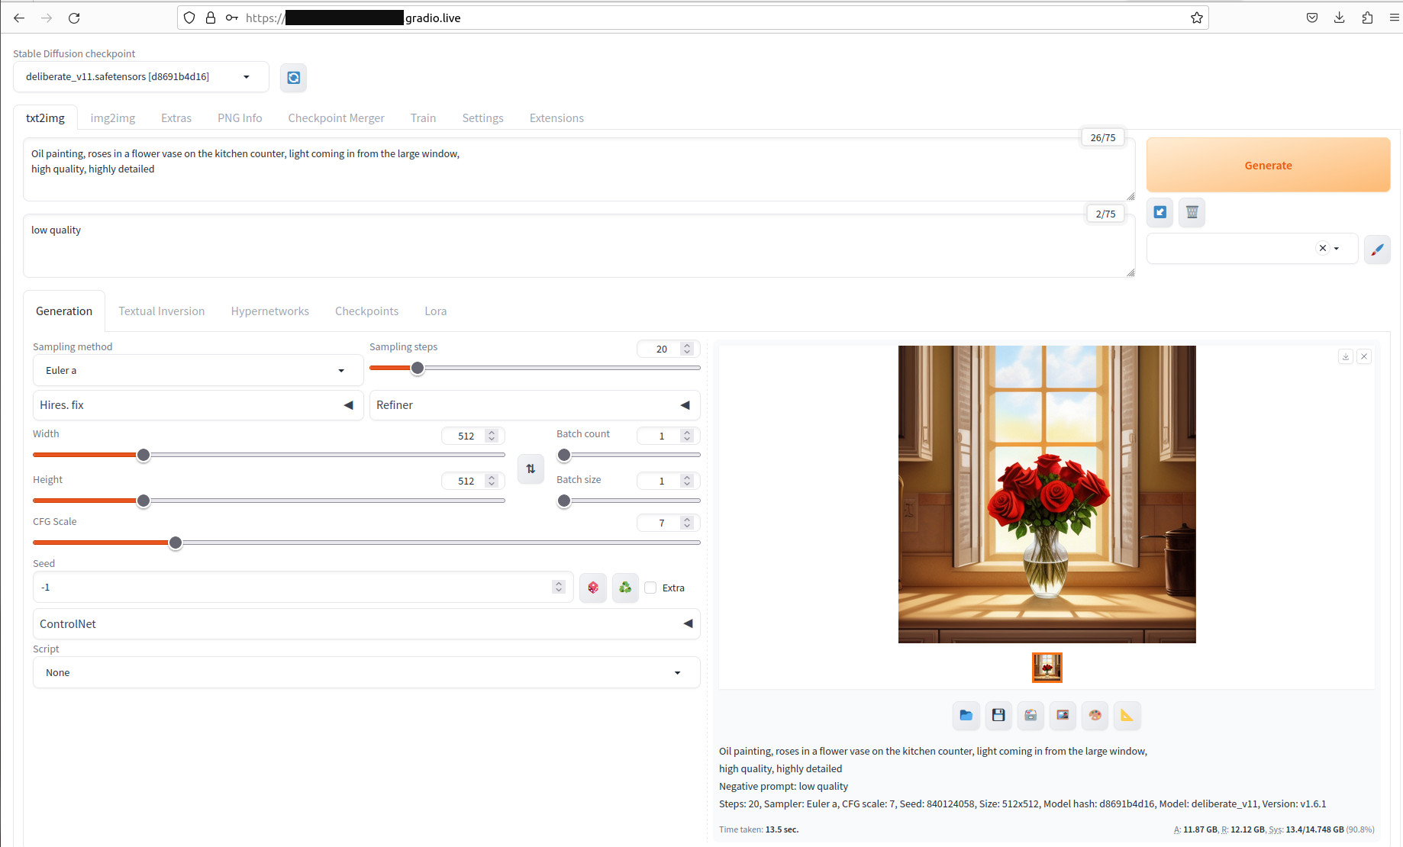The width and height of the screenshot is (1403, 847).
Task: Enable the Extra seed options checkbox
Action: [650, 587]
